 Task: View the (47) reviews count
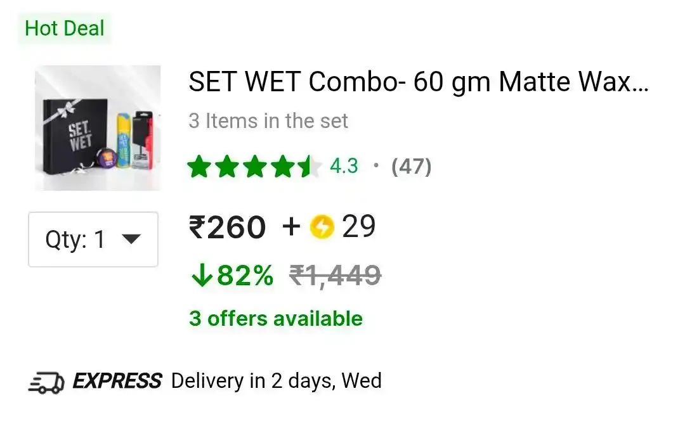click(411, 167)
